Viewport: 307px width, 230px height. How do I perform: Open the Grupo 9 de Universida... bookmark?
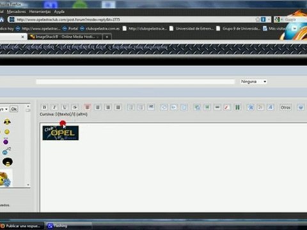[239, 29]
